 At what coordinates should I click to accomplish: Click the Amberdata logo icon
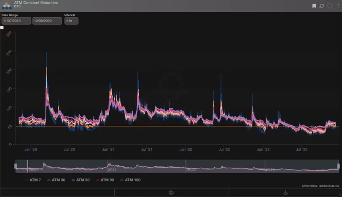tap(7, 5)
